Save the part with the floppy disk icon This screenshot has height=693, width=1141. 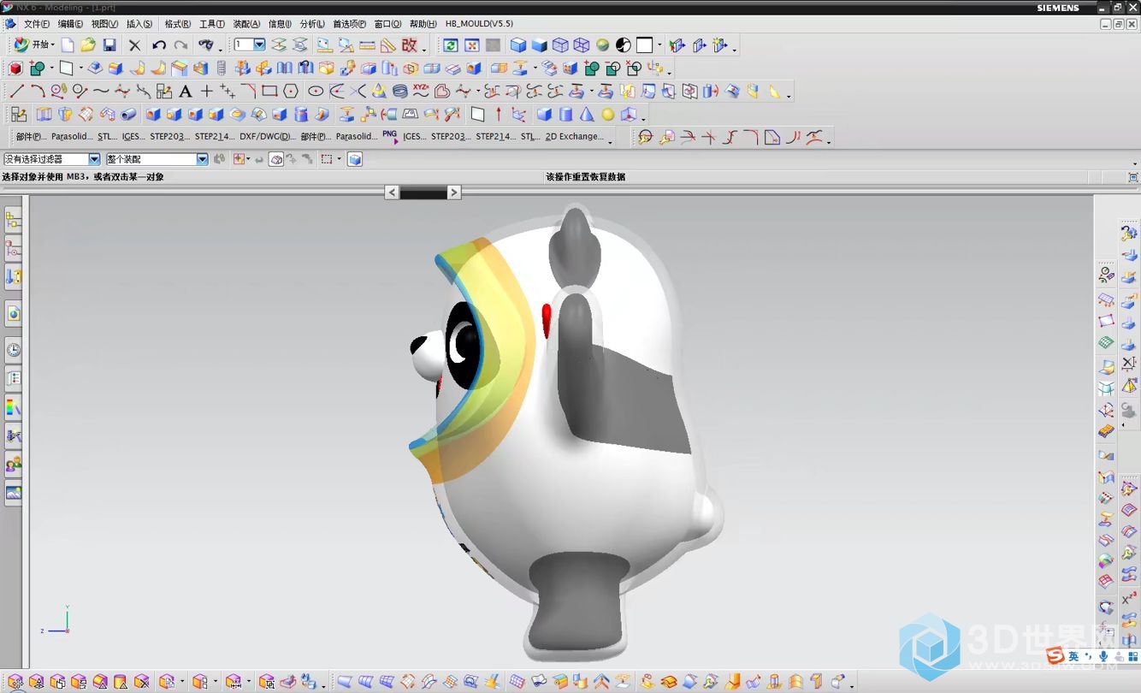click(x=109, y=45)
